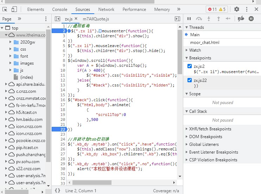Pause script execution button
This screenshot has width=261, height=194.
pyautogui.click(x=189, y=19)
